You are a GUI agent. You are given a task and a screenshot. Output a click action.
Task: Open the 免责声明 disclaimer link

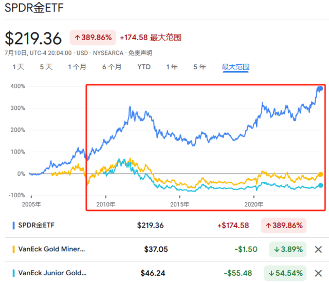click(x=140, y=53)
